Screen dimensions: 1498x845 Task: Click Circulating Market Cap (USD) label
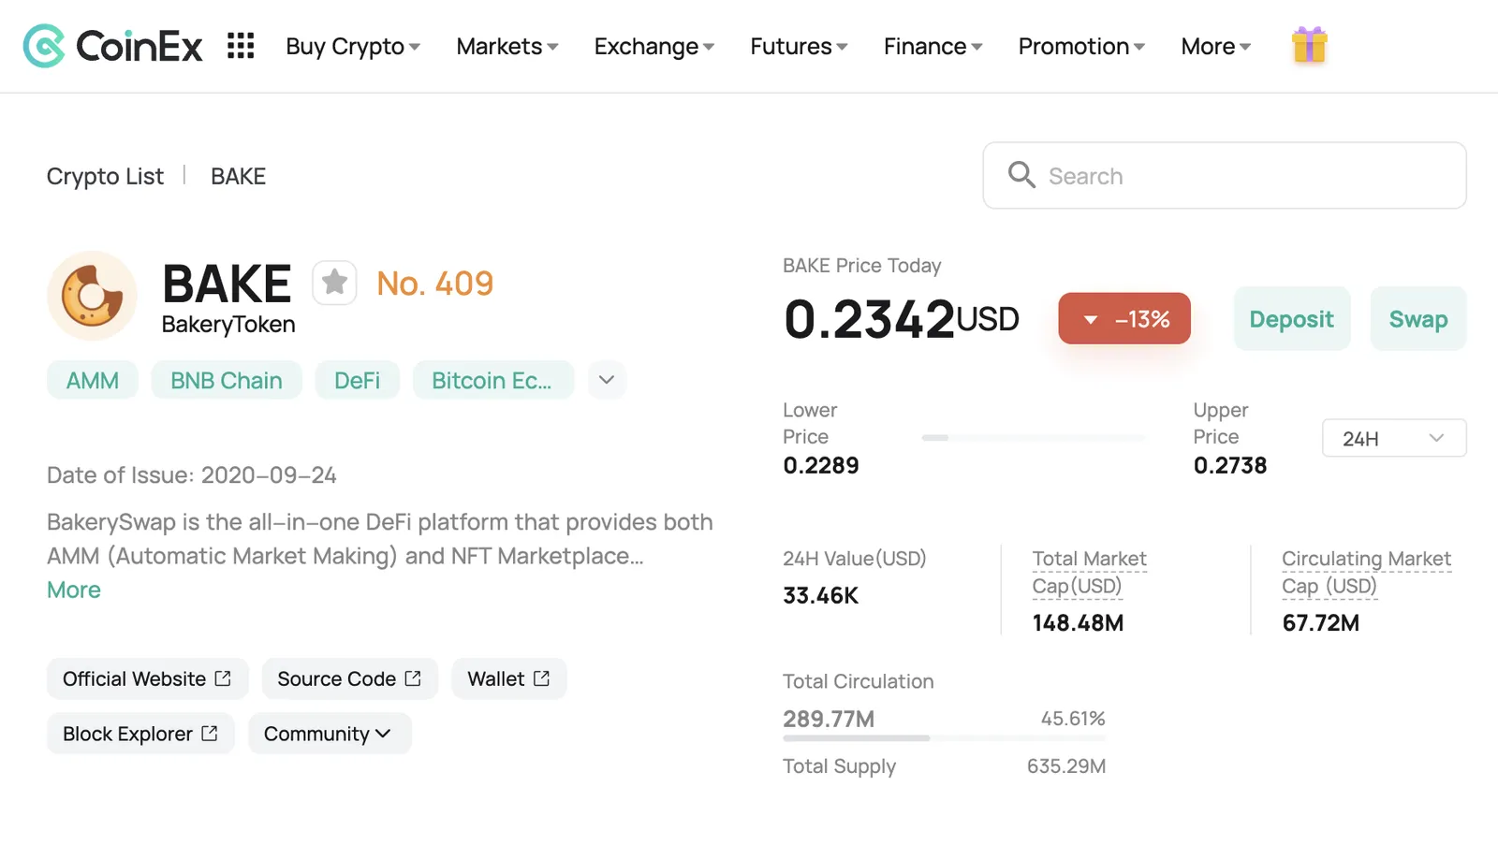[x=1366, y=572]
